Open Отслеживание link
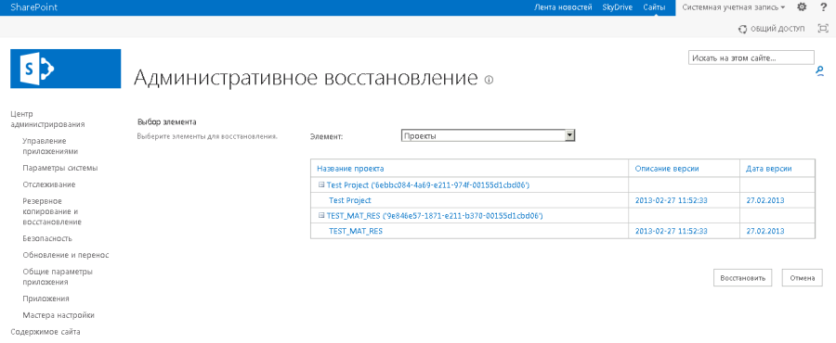Image resolution: width=836 pixels, height=343 pixels. (x=49, y=184)
